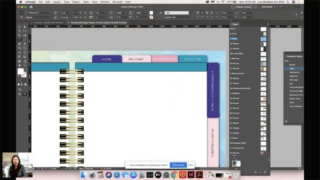
Task: Click the DECLUTTER tab on the planner page
Action: pos(192,59)
